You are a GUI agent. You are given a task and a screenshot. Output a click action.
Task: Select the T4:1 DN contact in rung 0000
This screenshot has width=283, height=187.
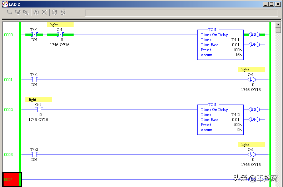click(x=34, y=35)
